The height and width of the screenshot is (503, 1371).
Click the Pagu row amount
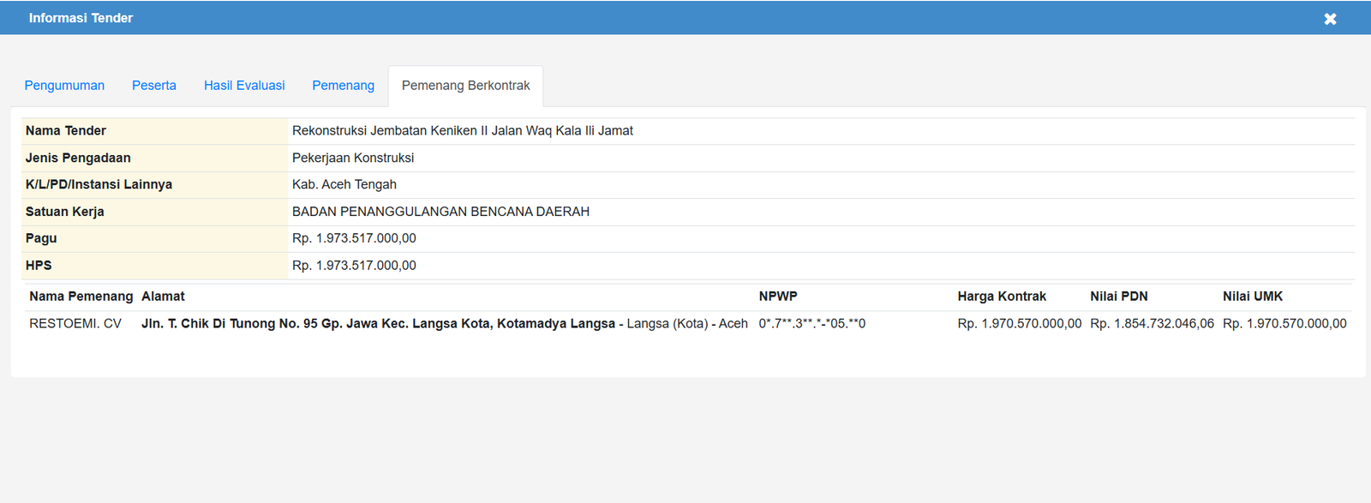click(354, 238)
